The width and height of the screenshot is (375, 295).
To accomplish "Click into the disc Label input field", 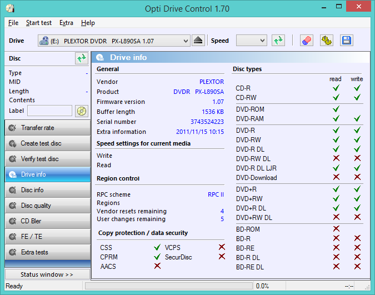I will coord(50,111).
